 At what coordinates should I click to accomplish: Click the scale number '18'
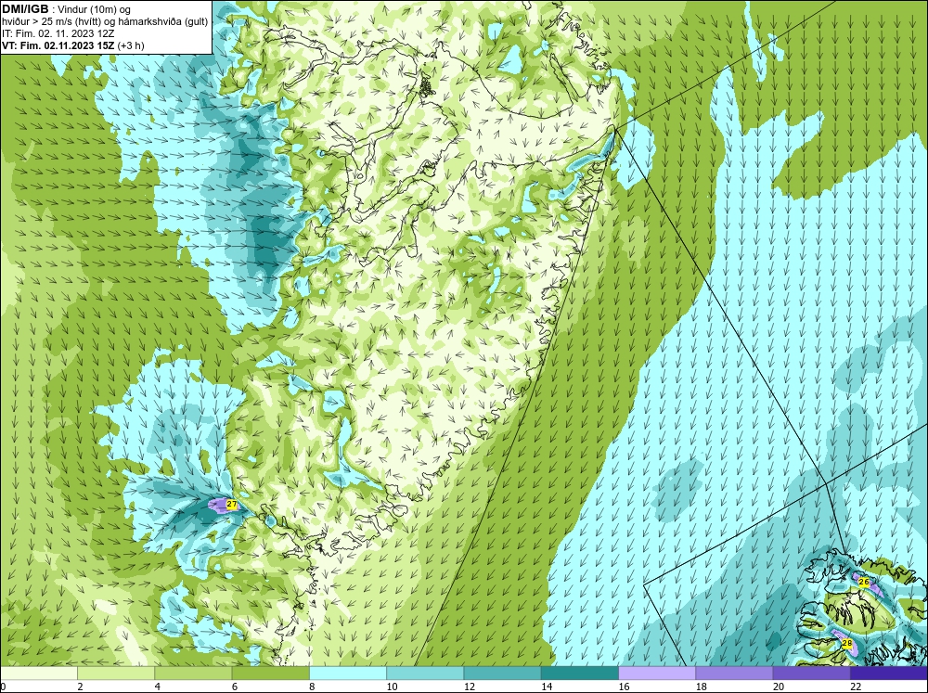point(702,687)
